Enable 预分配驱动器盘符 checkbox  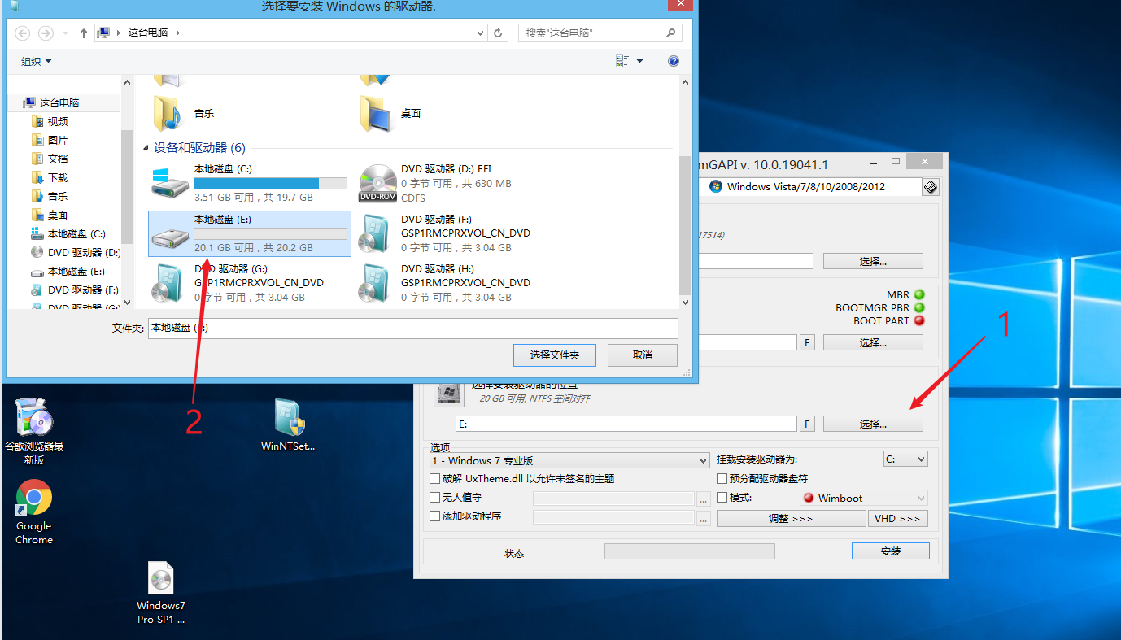[722, 479]
